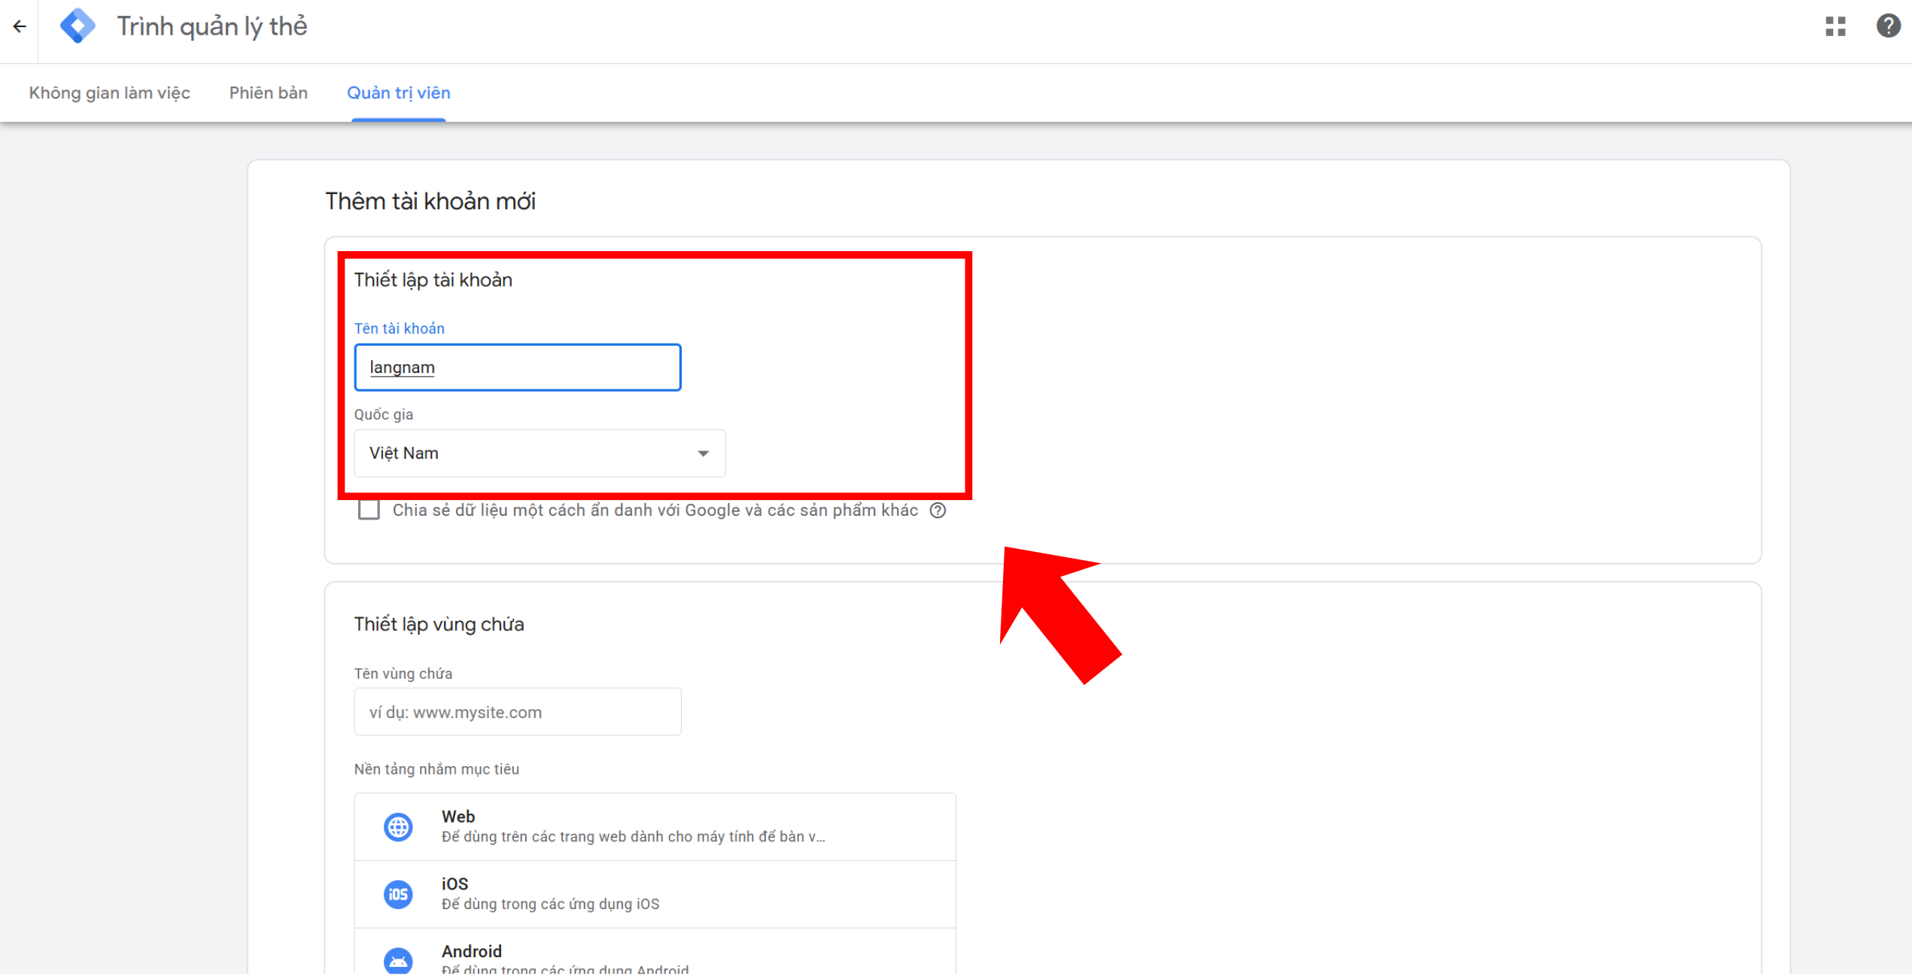Click the back arrow icon
The height and width of the screenshot is (979, 1912).
click(20, 27)
